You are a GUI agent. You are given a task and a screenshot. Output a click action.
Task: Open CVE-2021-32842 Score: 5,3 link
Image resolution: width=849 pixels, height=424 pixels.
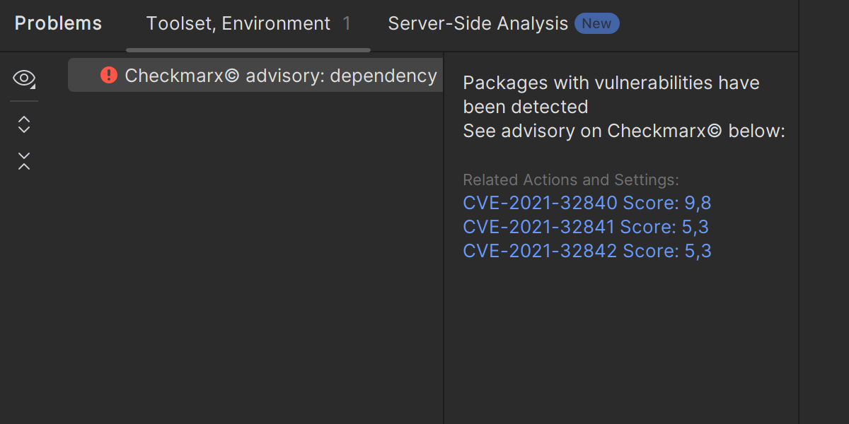[587, 251]
